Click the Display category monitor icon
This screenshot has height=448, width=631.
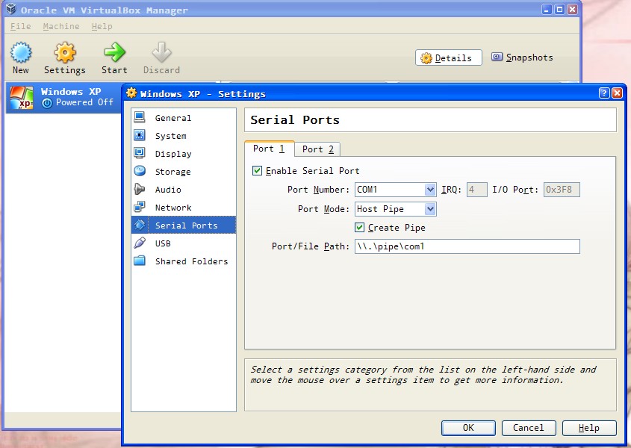point(140,153)
